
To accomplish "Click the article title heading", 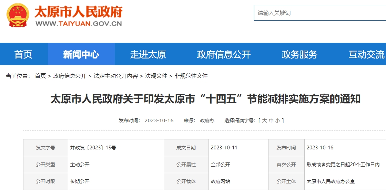I will [205, 99].
